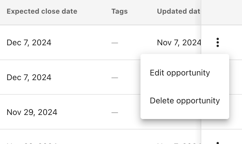Select the first row's Dec 7, 2024 close date
Viewport: 242px width, 144px height.
(29, 43)
